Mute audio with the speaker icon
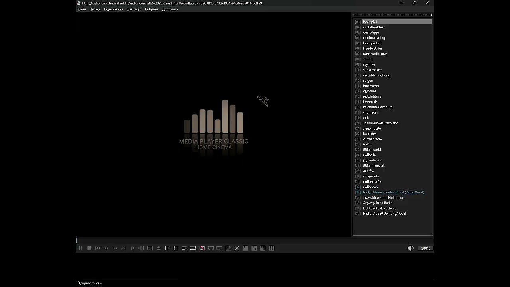Image resolution: width=510 pixels, height=287 pixels. [410, 248]
